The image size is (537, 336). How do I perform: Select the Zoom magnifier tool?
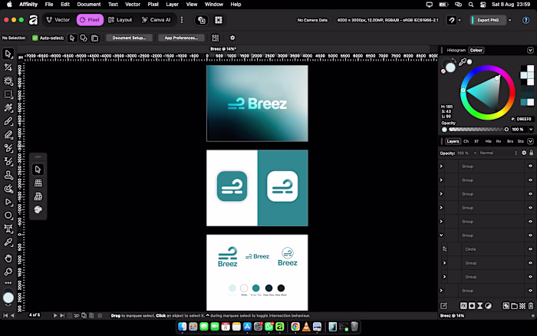pos(8,272)
